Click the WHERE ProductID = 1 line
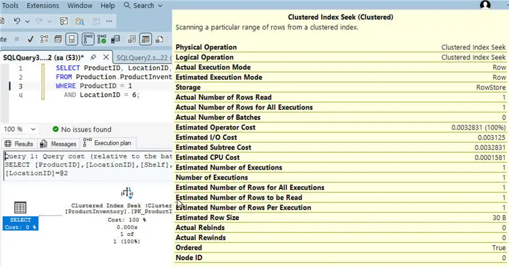Viewport: 509px width, 267px height. 94,86
